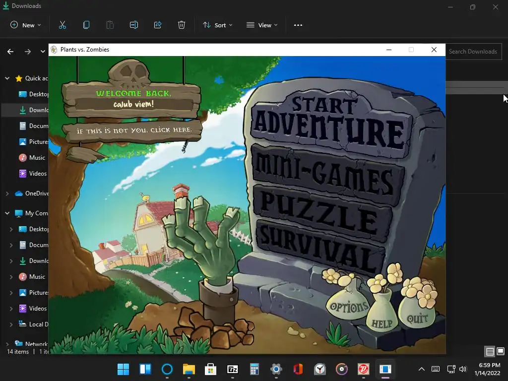Select Videos under Quick access
The width and height of the screenshot is (508, 381).
[x=33, y=173]
